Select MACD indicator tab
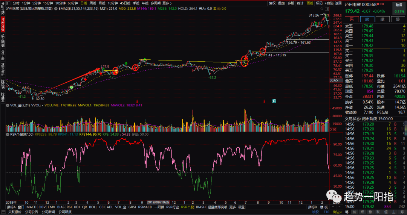 pos(31,207)
